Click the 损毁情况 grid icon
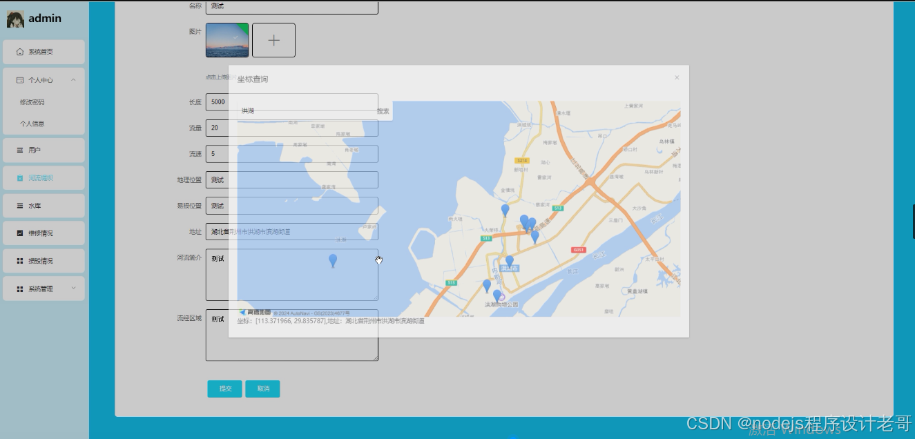 20,261
